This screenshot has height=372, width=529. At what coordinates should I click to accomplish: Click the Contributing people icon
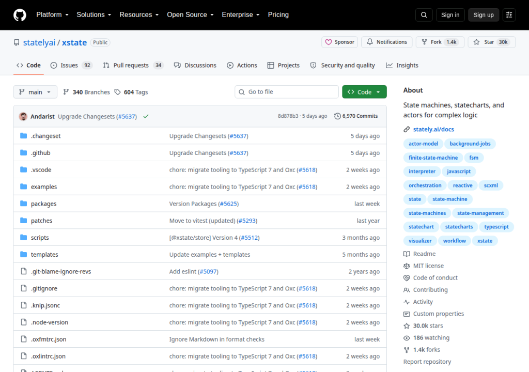(x=407, y=290)
